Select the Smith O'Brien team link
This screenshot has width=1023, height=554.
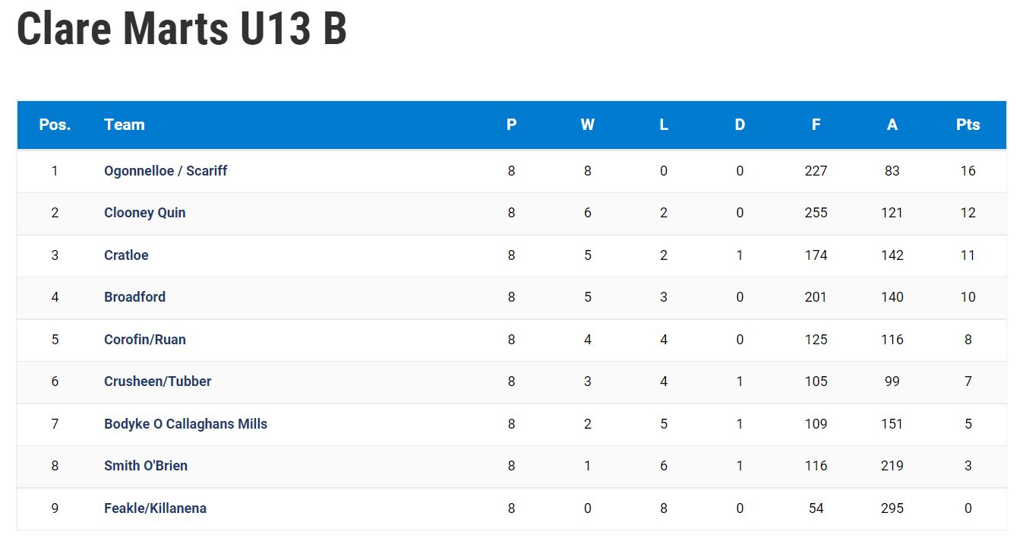tap(146, 466)
